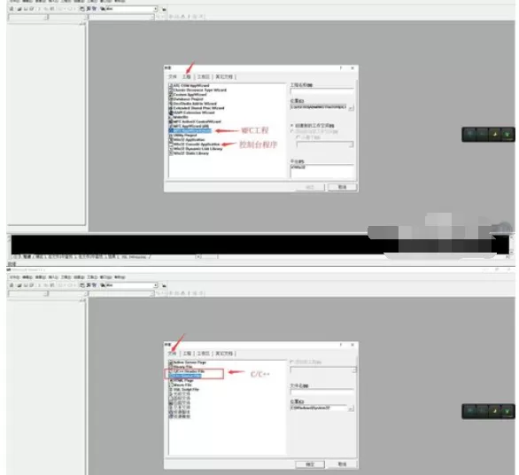Screen dimensions: 519x475
Task: Click browse button beside Projects dialog location
Action: (x=352, y=107)
